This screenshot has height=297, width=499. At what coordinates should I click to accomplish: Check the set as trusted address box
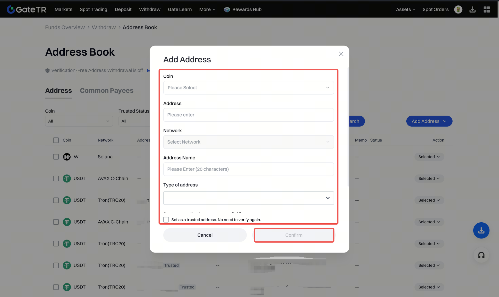tap(166, 220)
